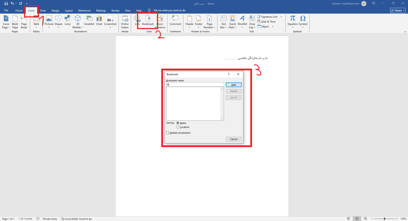Click the zoom slider in status bar
This screenshot has height=221, width=408.
(384, 219)
